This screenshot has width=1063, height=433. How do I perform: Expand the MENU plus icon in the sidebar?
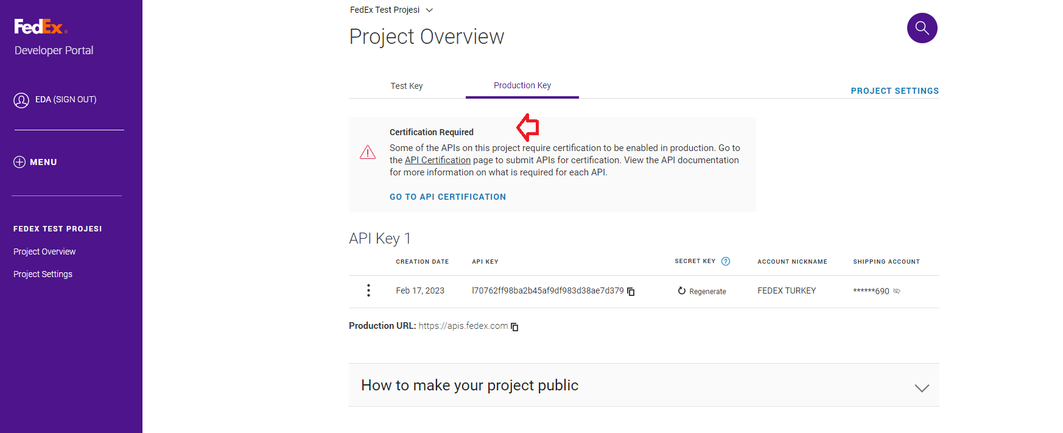pos(19,162)
